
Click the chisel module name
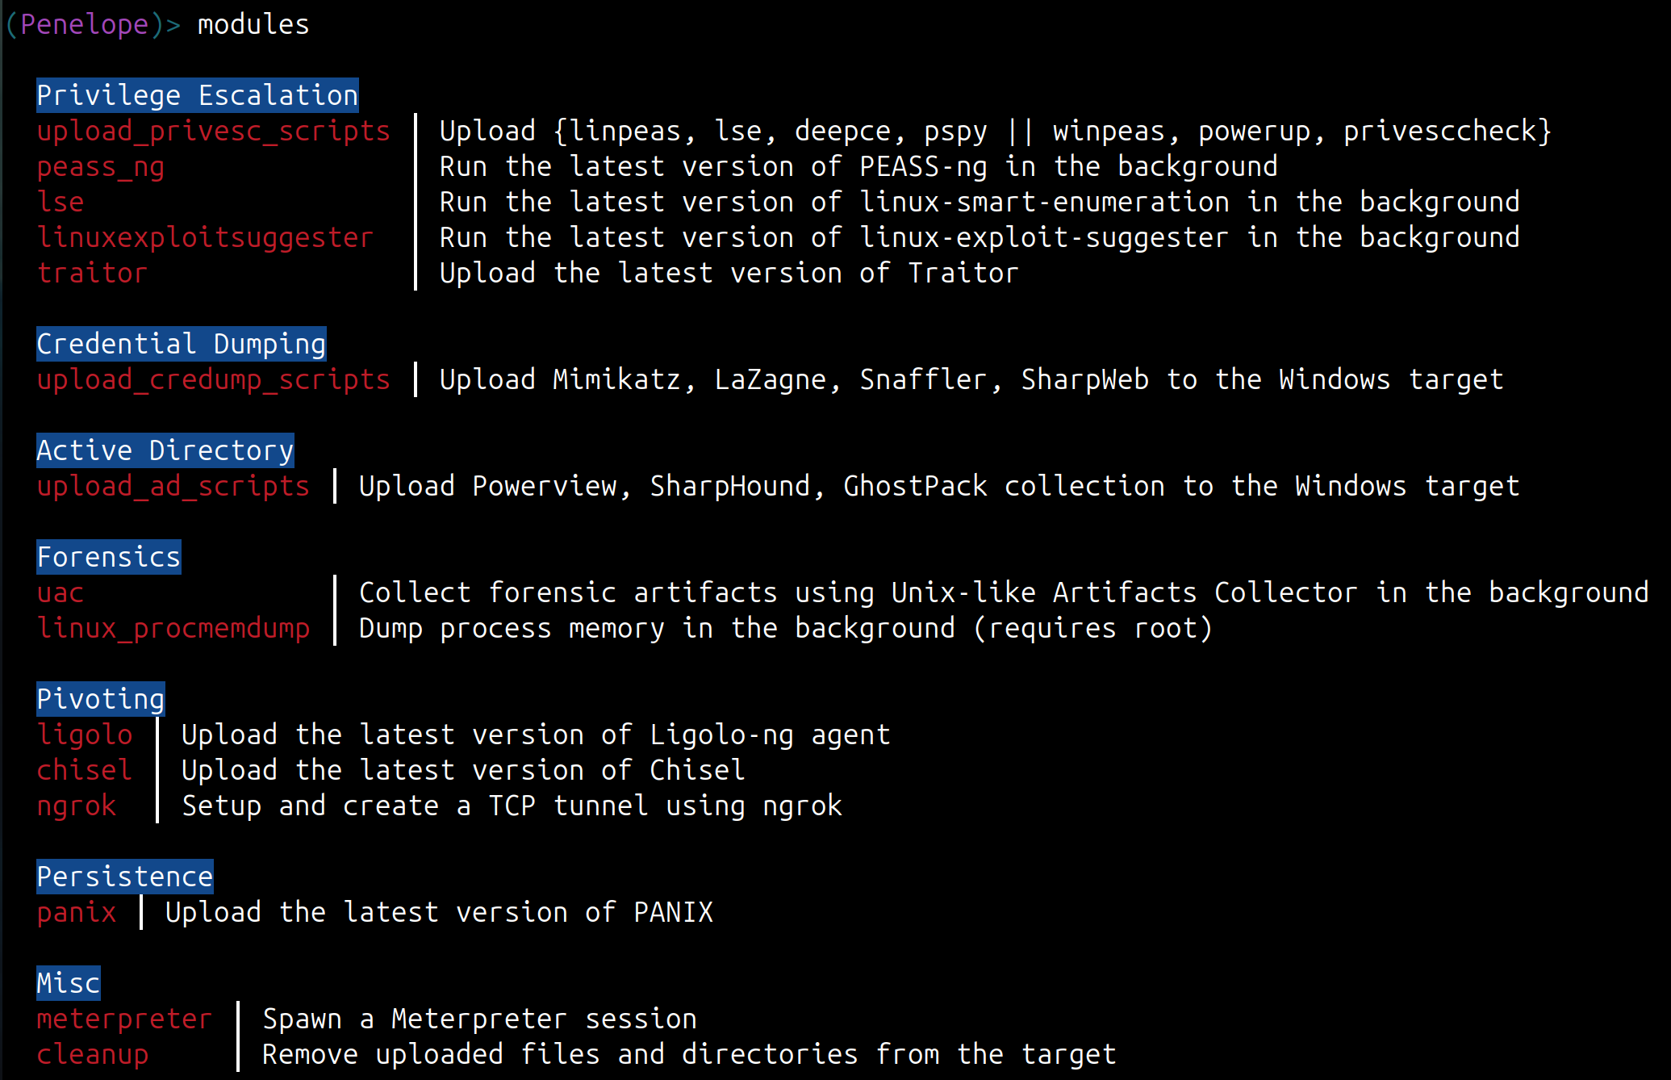coord(85,770)
